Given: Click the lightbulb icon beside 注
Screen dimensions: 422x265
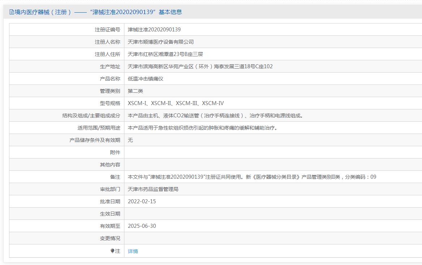Looking at the screenshot, I should 112,251.
